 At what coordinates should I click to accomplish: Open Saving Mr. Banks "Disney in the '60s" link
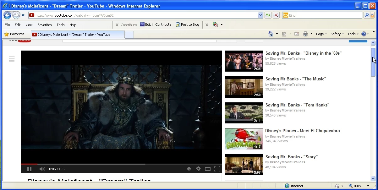303,53
